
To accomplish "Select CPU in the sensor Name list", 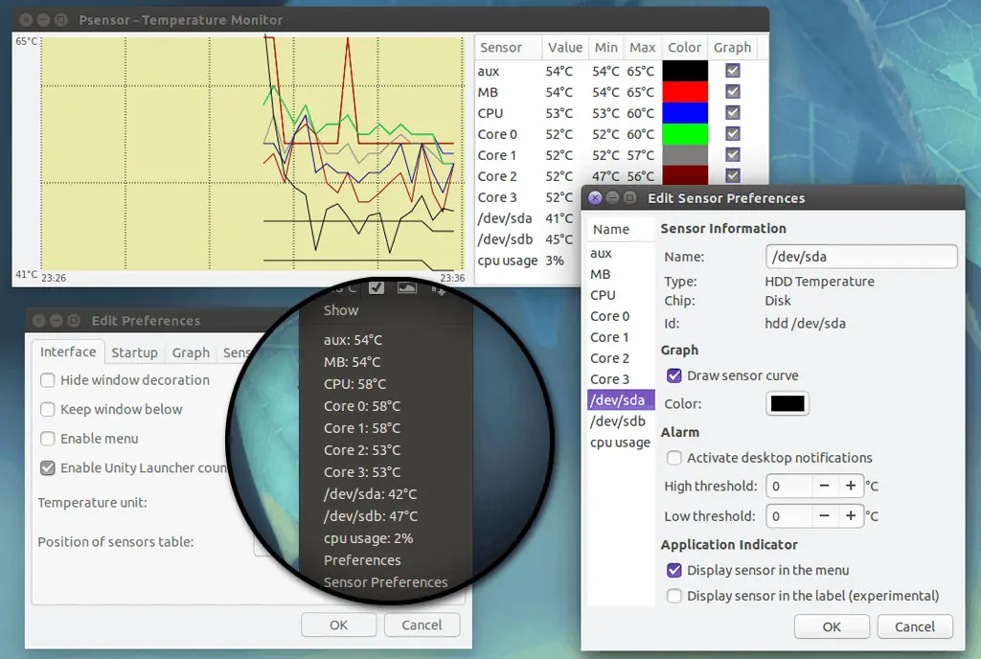I will point(603,295).
